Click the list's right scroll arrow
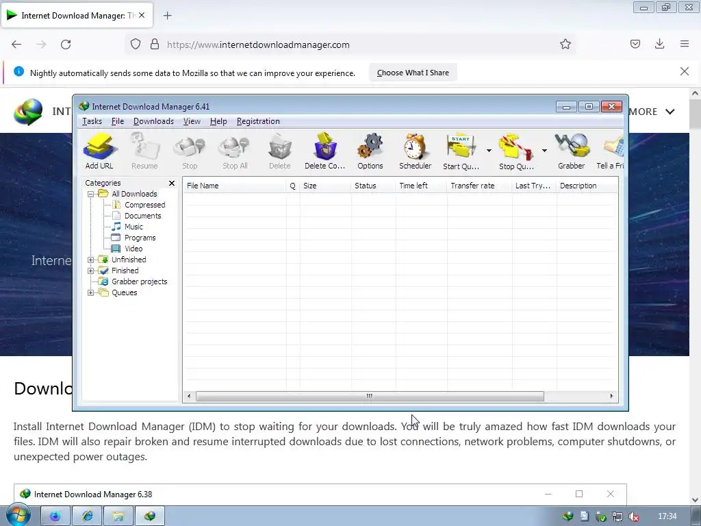This screenshot has width=701, height=526. click(x=611, y=397)
